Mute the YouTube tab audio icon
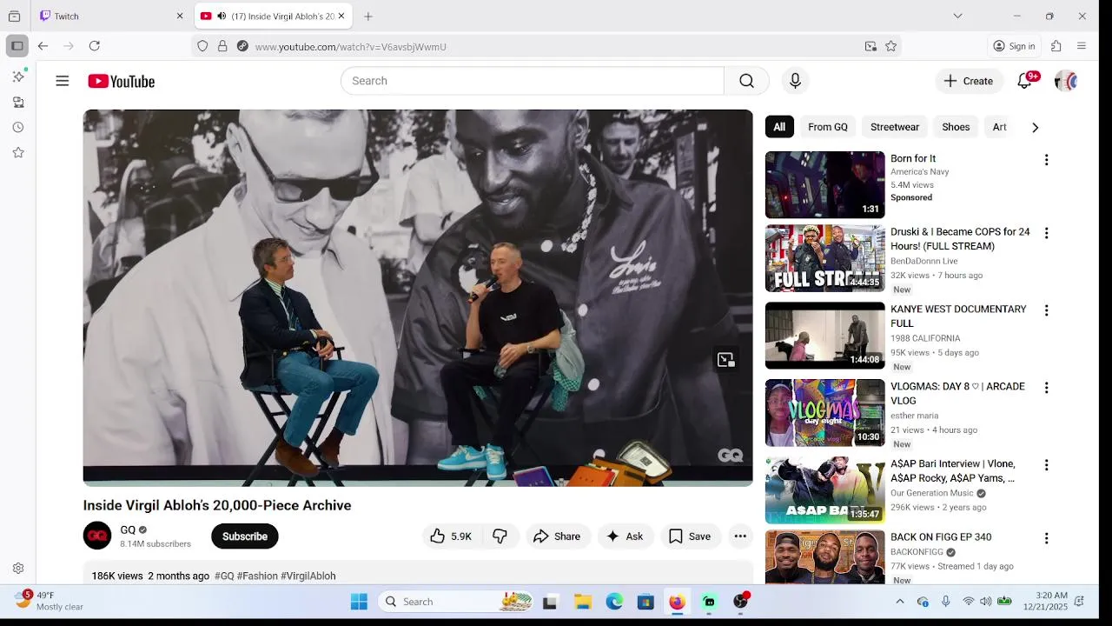The height and width of the screenshot is (626, 1112). click(x=222, y=17)
